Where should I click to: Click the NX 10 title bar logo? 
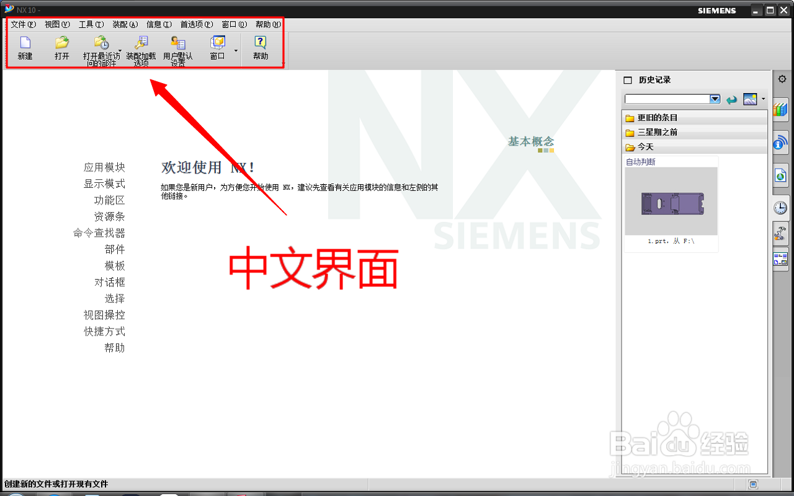point(9,9)
